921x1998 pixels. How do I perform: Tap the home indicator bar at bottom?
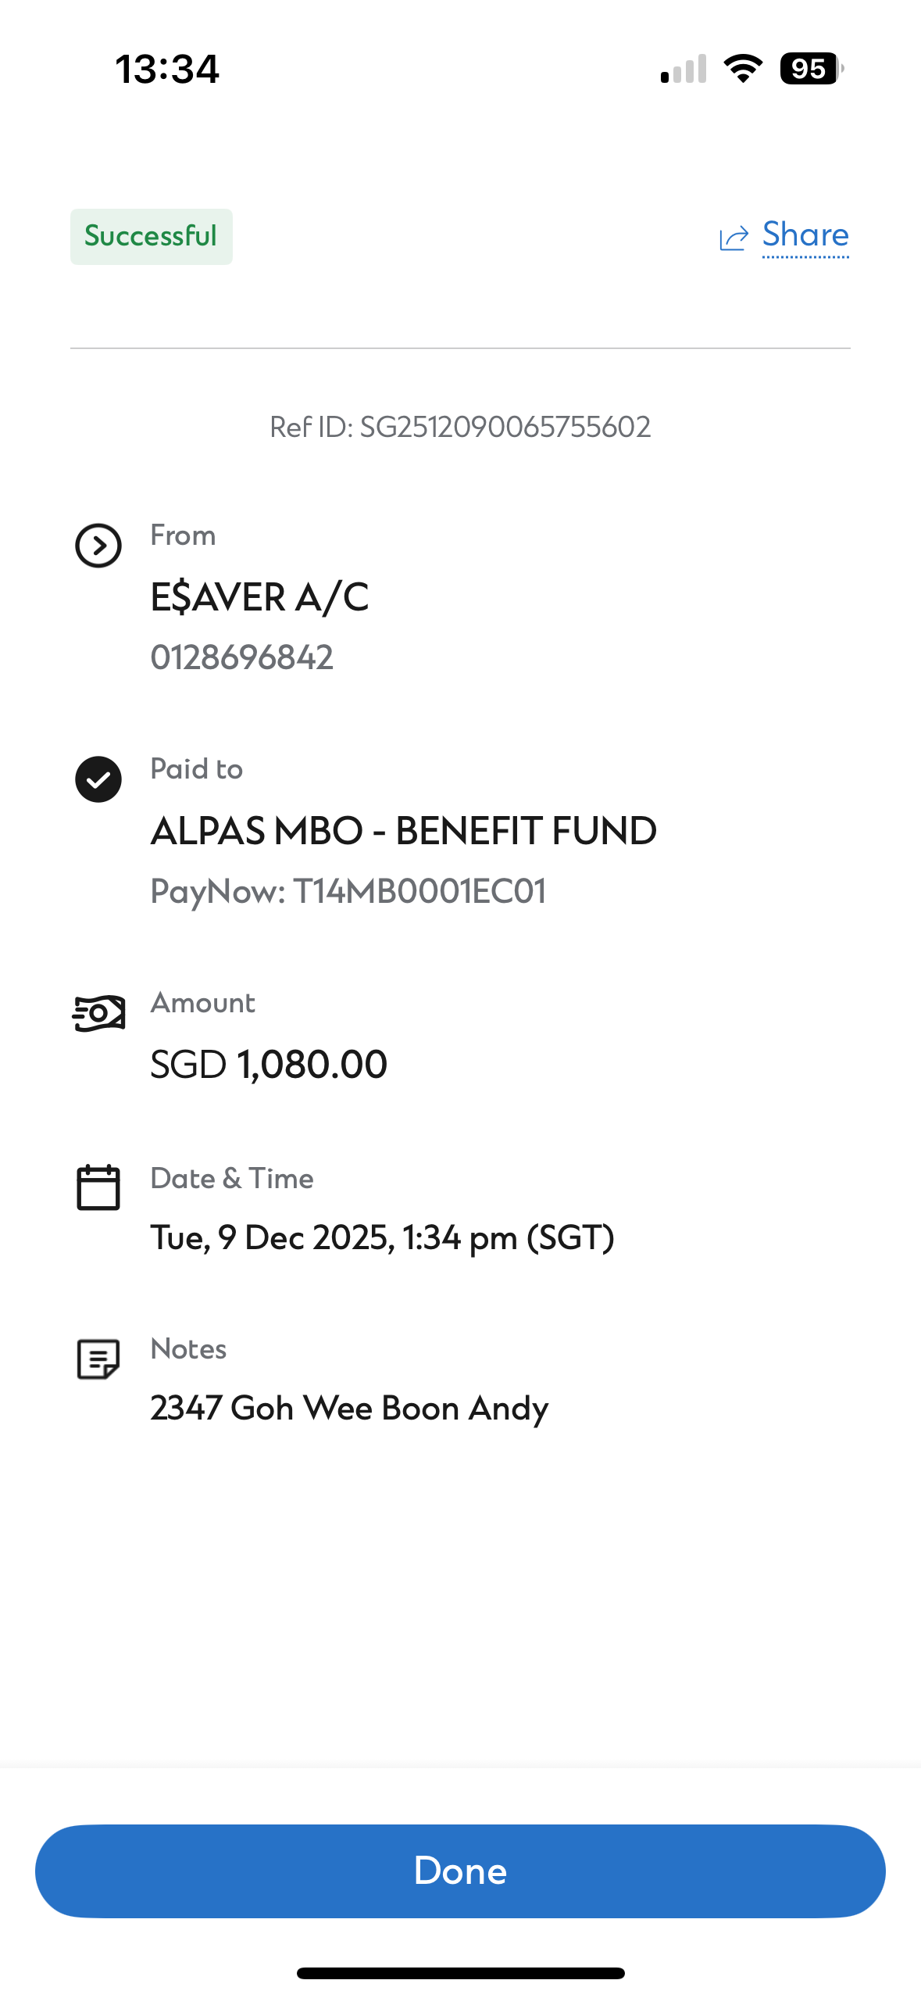pos(460,1973)
